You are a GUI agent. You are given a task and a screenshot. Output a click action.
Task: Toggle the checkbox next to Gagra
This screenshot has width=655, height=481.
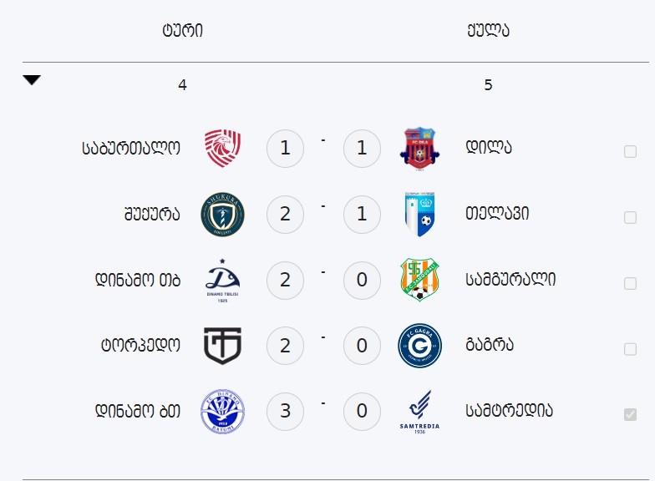[630, 349]
